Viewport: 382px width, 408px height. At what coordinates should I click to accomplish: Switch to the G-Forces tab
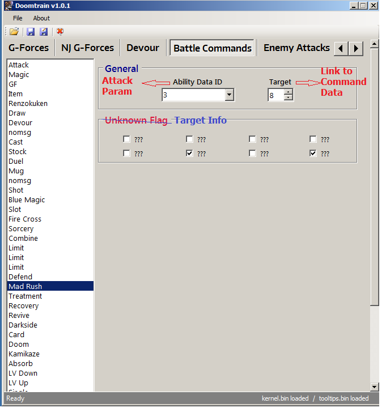[29, 48]
